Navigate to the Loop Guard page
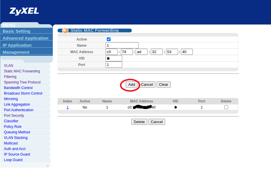 pyautogui.click(x=13, y=160)
